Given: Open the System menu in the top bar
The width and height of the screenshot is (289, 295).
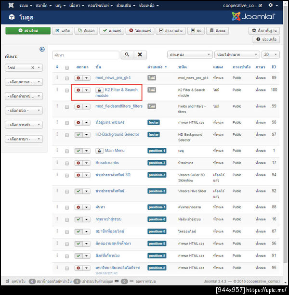Looking at the screenshot, I should point(26,5).
